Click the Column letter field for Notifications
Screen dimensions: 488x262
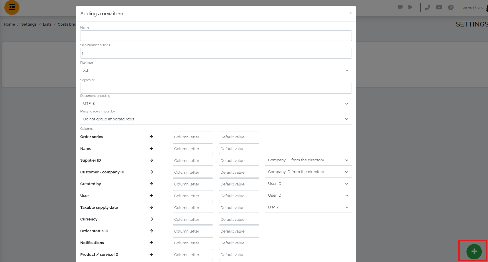pyautogui.click(x=193, y=243)
